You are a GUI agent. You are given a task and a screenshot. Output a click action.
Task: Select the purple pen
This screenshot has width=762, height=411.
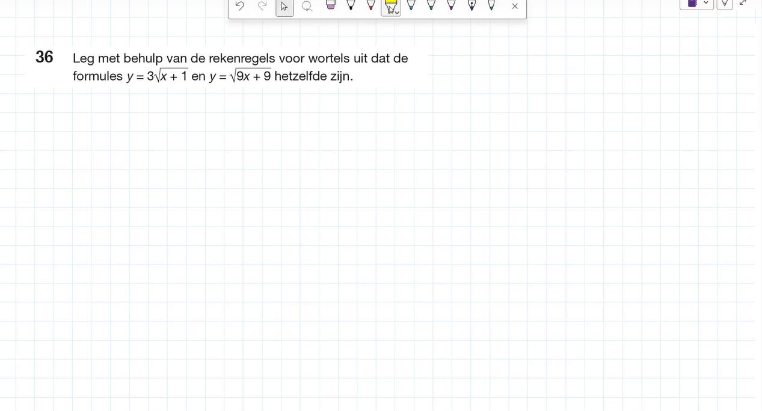click(451, 5)
